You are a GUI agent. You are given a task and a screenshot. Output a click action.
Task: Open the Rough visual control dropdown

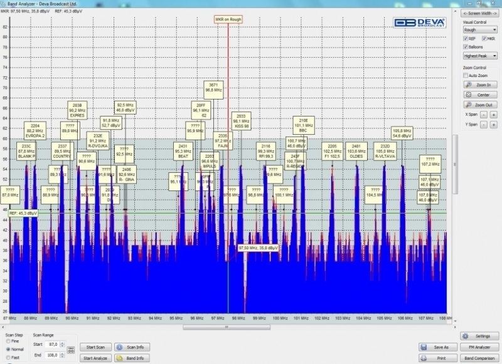[480, 29]
